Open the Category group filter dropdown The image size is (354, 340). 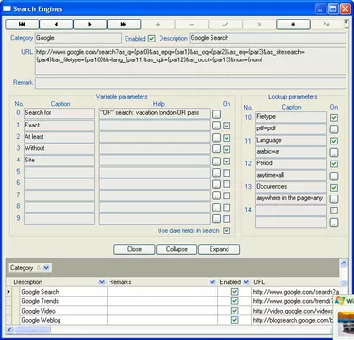[x=46, y=268]
